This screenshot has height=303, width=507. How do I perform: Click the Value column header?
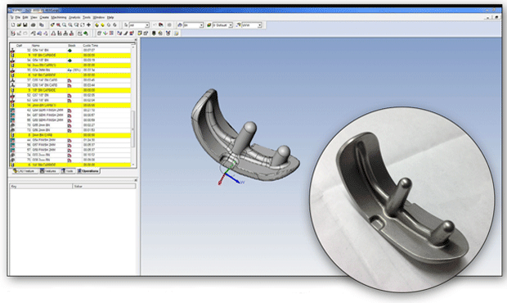tap(104, 187)
